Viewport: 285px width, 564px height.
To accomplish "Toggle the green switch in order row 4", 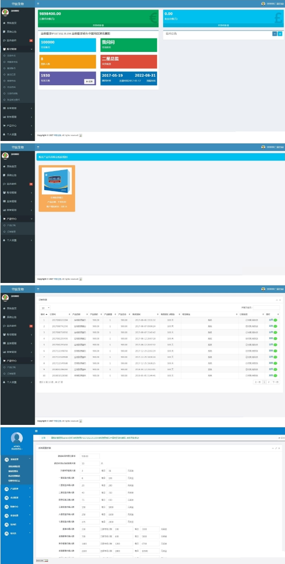I will point(275,339).
